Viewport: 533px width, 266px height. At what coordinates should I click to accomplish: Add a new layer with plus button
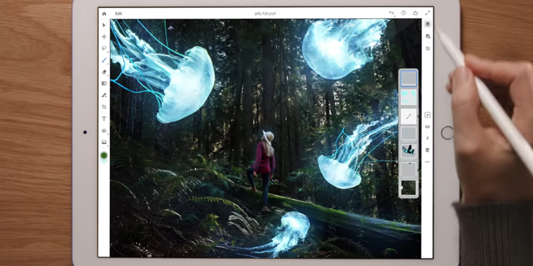(x=428, y=115)
